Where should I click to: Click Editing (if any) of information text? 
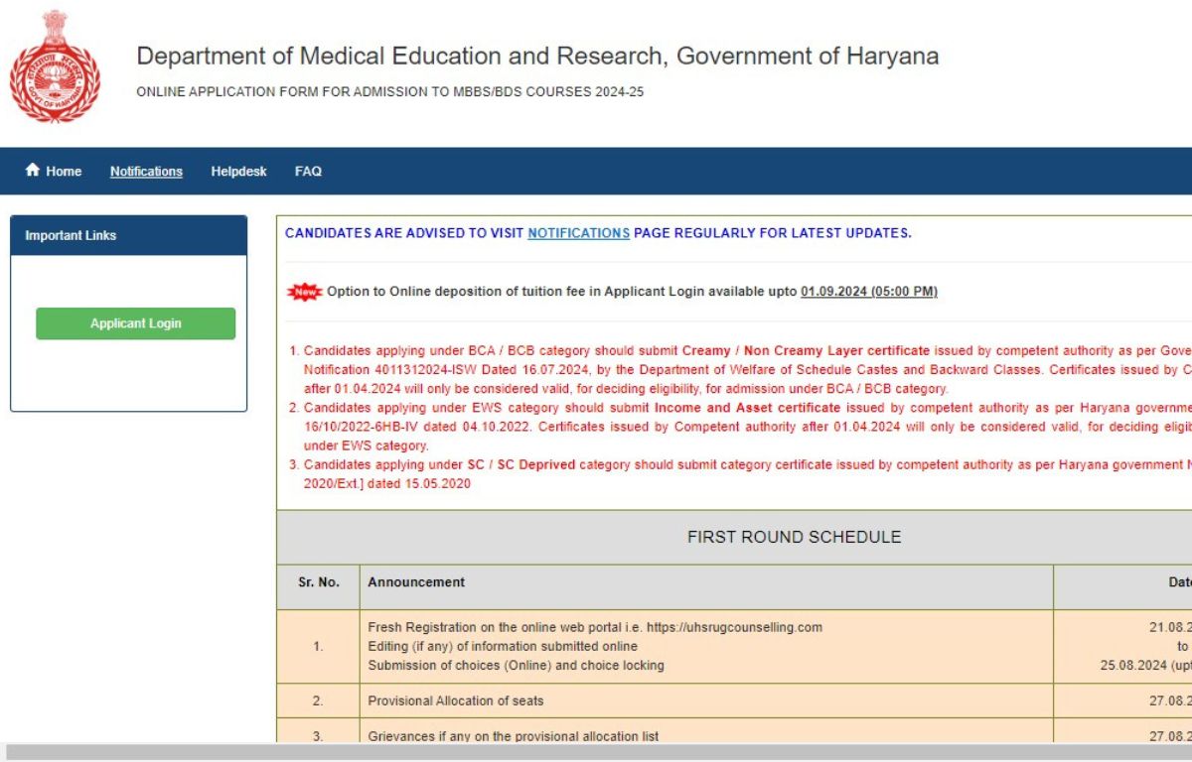503,646
